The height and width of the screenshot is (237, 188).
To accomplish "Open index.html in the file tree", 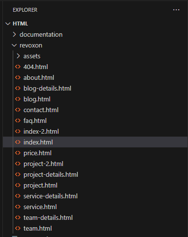I will (95, 142).
